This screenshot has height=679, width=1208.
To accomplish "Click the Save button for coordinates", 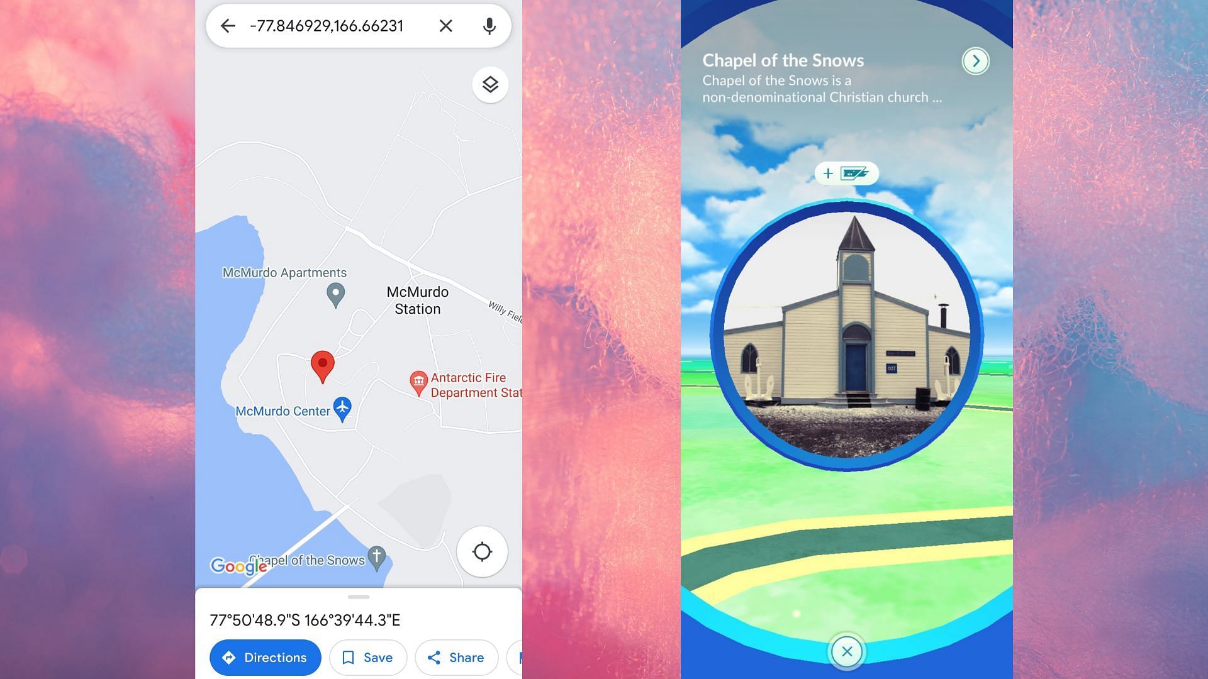I will tap(368, 656).
